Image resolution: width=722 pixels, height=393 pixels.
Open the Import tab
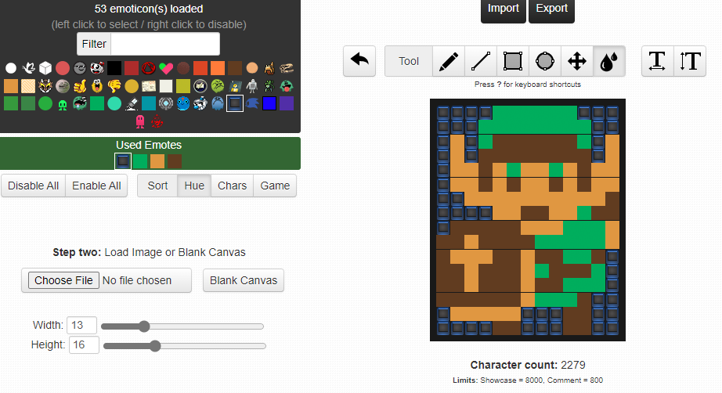pyautogui.click(x=504, y=10)
